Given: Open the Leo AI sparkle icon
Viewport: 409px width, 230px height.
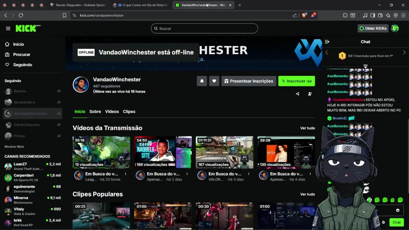Looking at the screenshot, I should (388, 15).
